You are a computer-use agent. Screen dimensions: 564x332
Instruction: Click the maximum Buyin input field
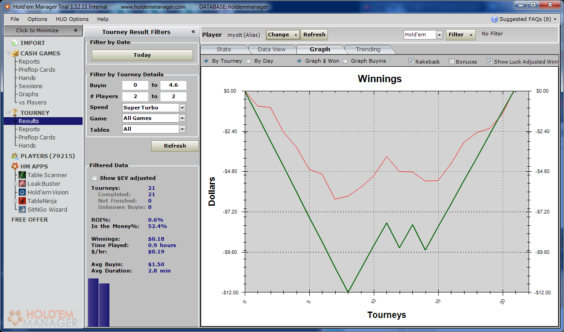(x=173, y=85)
